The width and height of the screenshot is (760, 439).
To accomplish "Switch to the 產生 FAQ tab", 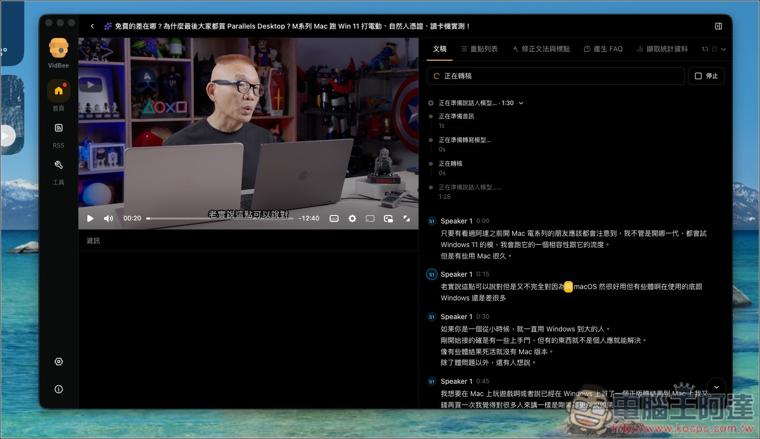I will click(603, 49).
